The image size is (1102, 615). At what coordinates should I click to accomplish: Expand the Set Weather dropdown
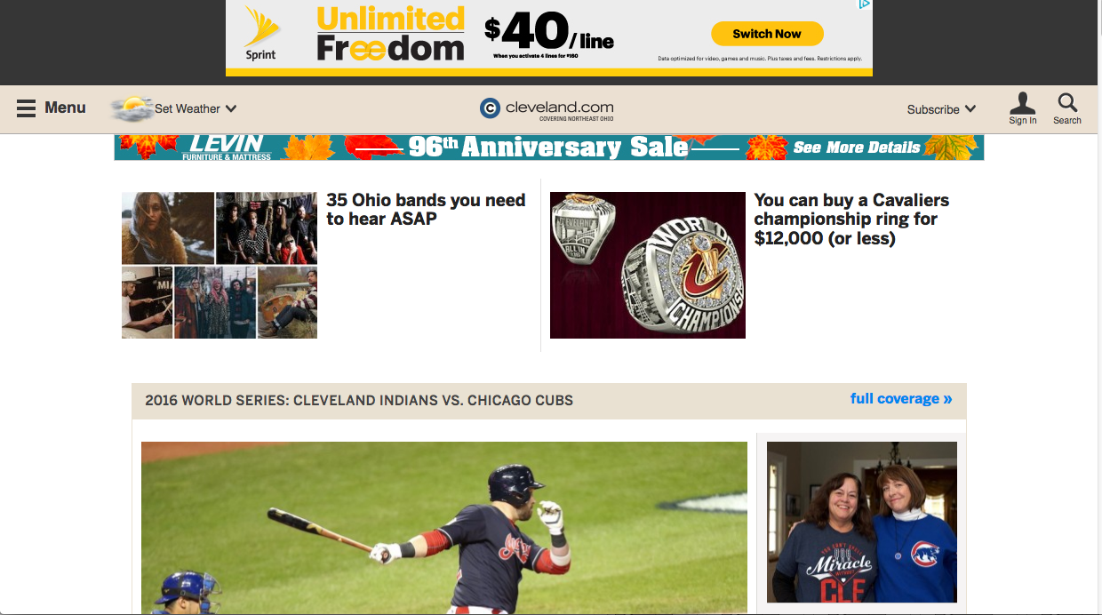[196, 108]
